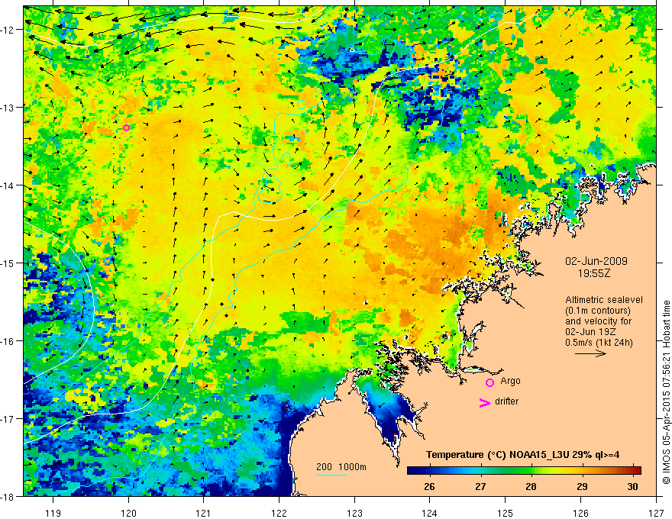Image resolution: width=672 pixels, height=519 pixels.
Task: Click the '200 1000m' depth label
Action: [x=341, y=467]
